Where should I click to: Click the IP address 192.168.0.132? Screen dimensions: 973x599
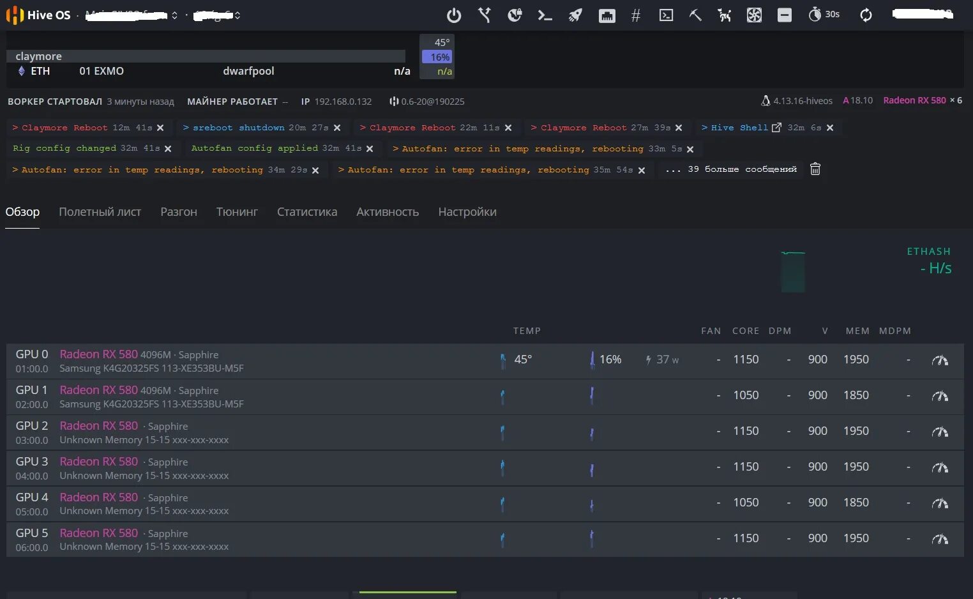343,102
